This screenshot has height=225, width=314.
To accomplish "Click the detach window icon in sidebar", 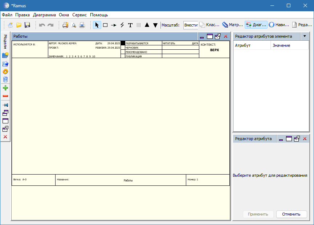I will 5,129.
